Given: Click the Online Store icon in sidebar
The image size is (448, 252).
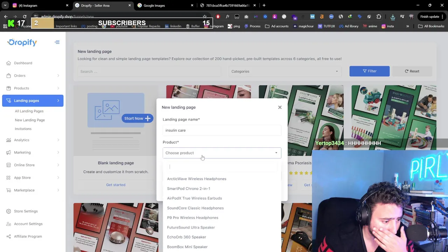Looking at the screenshot, I should pos(8,165).
